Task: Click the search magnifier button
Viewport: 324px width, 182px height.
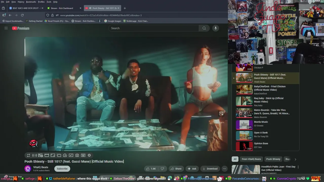Action: click(204, 28)
